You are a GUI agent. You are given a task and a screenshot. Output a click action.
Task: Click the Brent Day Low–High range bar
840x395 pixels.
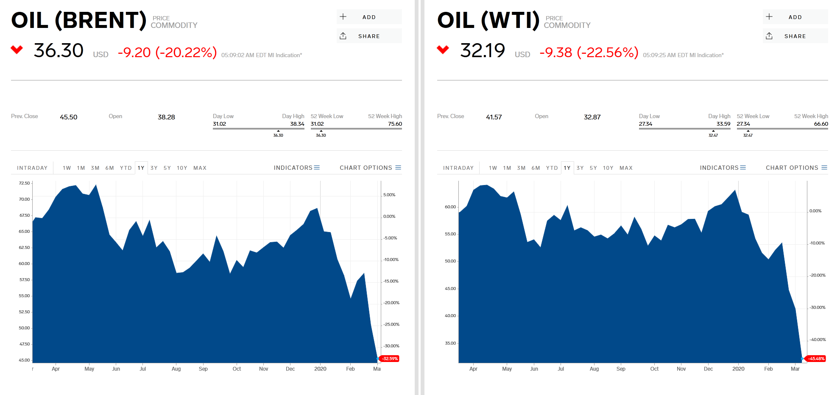click(258, 128)
